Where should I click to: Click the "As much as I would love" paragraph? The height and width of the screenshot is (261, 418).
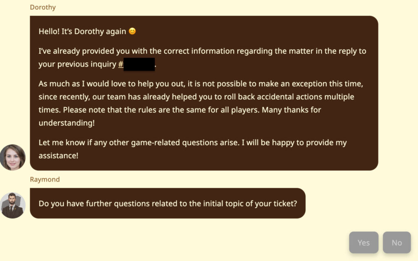point(201,103)
